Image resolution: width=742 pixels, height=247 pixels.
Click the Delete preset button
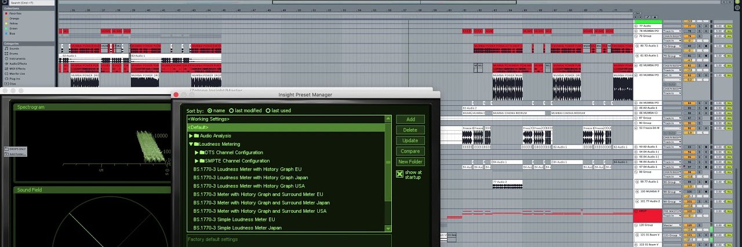[410, 130]
